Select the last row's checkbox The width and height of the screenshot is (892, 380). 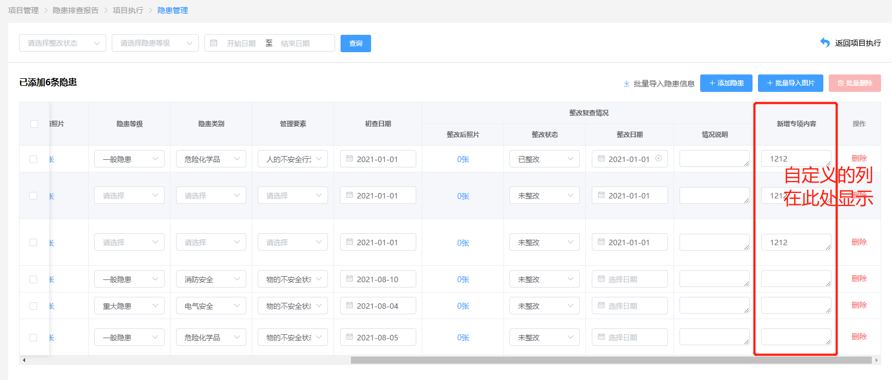[x=33, y=338]
